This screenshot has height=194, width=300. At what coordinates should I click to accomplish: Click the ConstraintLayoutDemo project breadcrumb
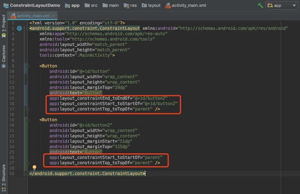click(x=32, y=6)
